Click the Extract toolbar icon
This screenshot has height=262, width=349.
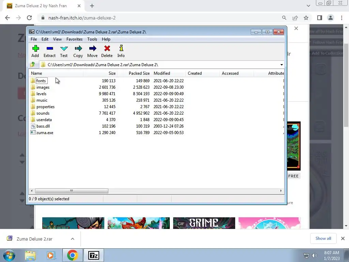[x=50, y=48]
